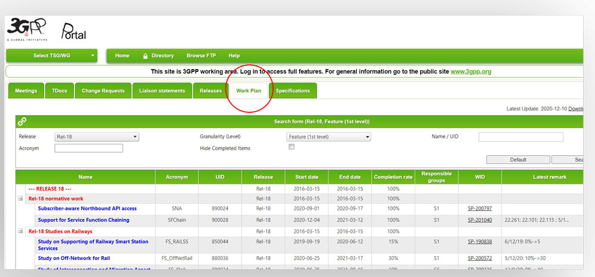
Task: Switch to the Releases tab
Action: (211, 91)
